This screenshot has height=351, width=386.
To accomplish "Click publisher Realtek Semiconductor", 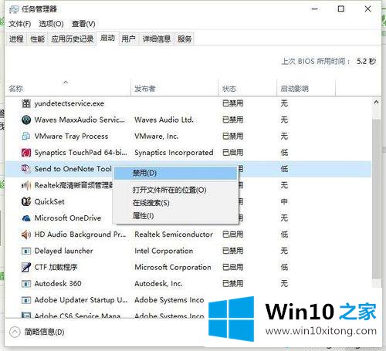I will click(174, 235).
